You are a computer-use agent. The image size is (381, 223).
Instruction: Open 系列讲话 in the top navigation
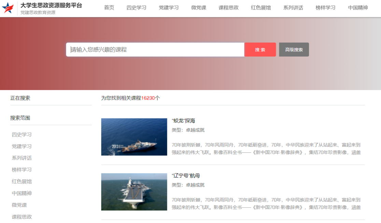point(293,8)
